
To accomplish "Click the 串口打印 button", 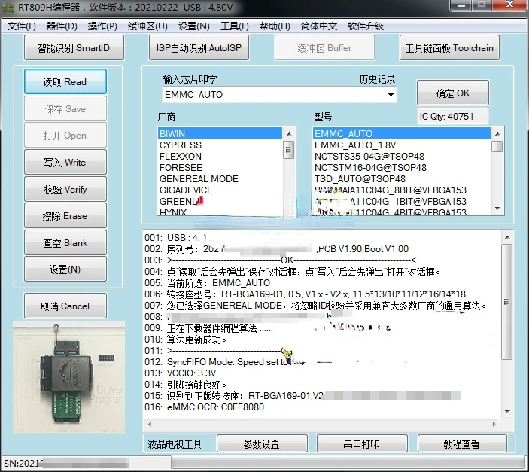I will [362, 443].
